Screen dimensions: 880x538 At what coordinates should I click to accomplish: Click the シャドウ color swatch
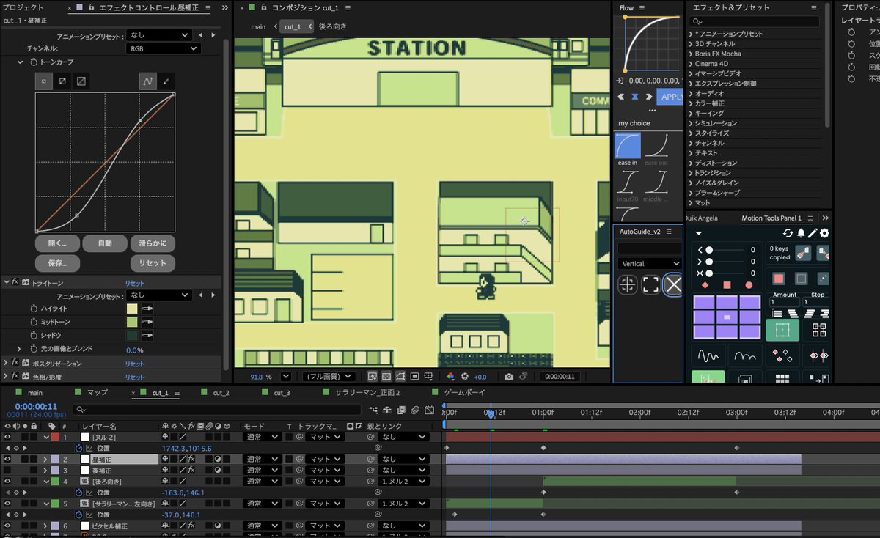pos(132,335)
